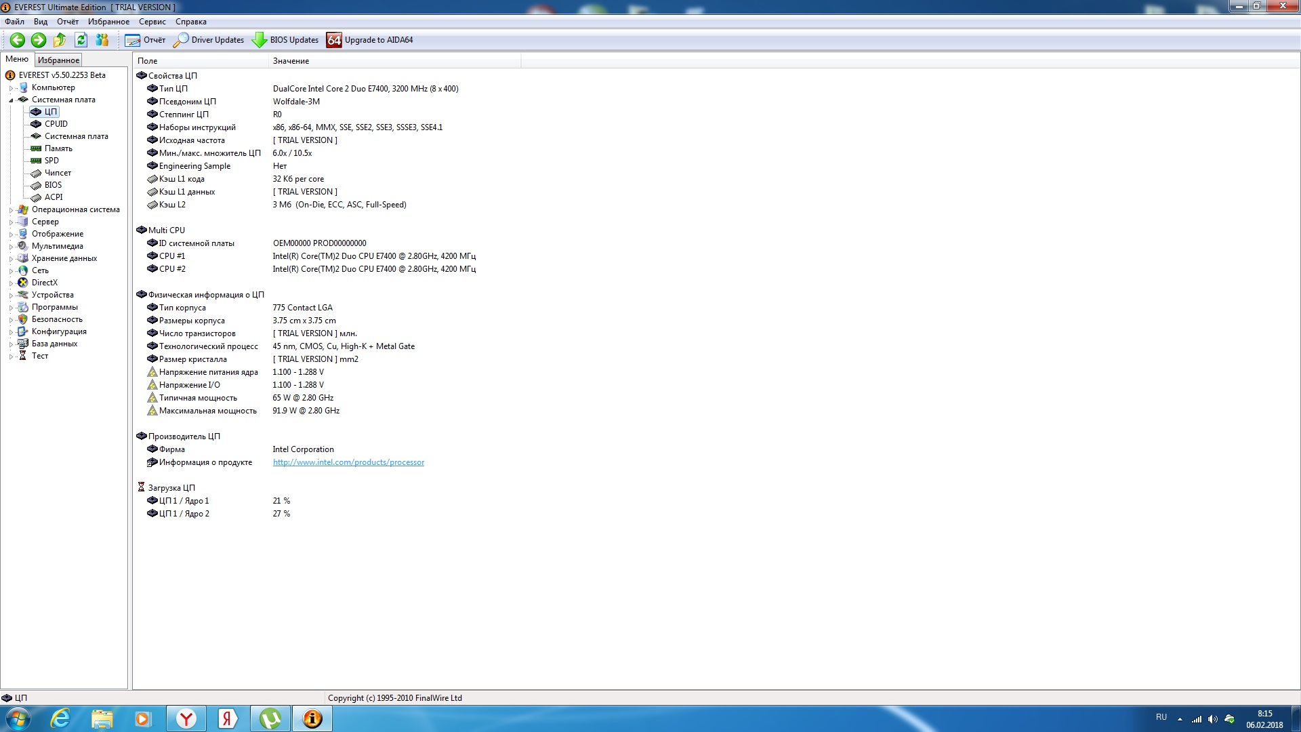Click the Значение column header
Screen dimensions: 1301x732
(x=291, y=61)
